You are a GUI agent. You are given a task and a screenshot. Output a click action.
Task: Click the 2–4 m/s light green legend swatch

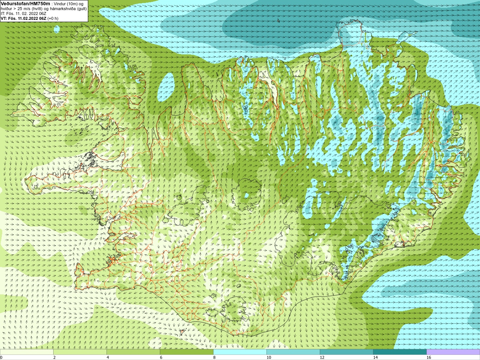[80, 352]
